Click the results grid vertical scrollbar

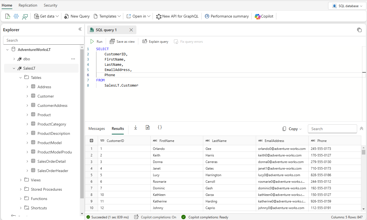pos(364,152)
